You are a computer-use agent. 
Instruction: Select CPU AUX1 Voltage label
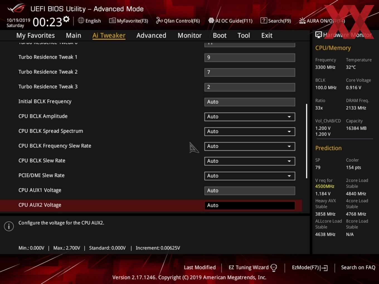40,190
